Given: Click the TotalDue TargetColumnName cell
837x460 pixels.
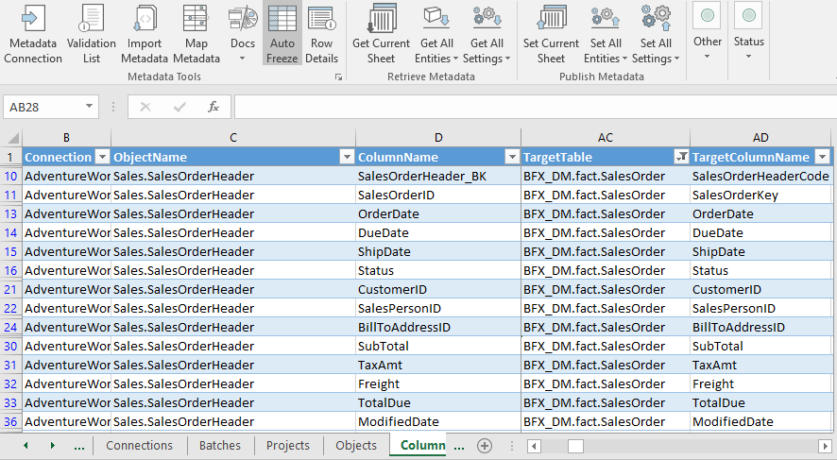Looking at the screenshot, I should [760, 403].
